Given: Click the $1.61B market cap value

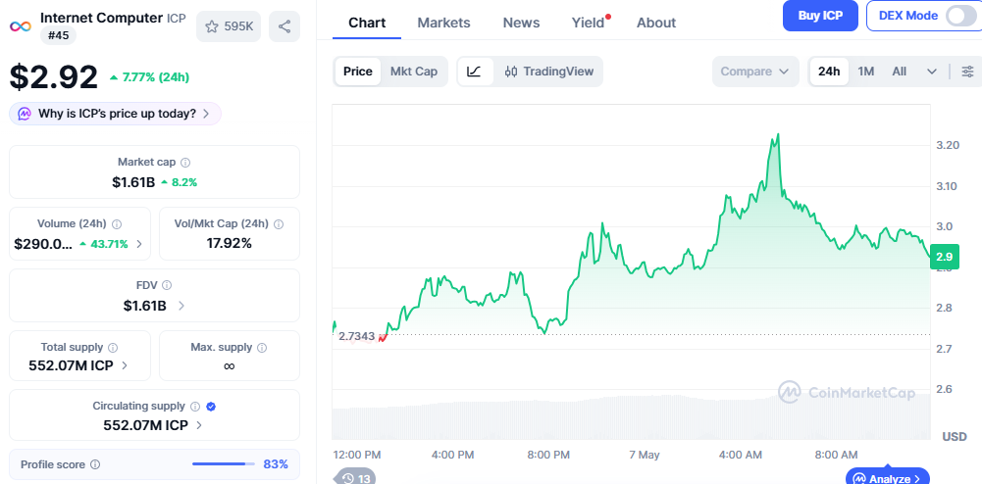Looking at the screenshot, I should [133, 182].
